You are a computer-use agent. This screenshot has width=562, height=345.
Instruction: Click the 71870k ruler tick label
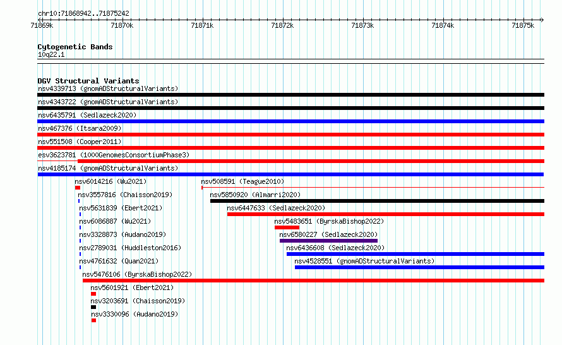[123, 25]
